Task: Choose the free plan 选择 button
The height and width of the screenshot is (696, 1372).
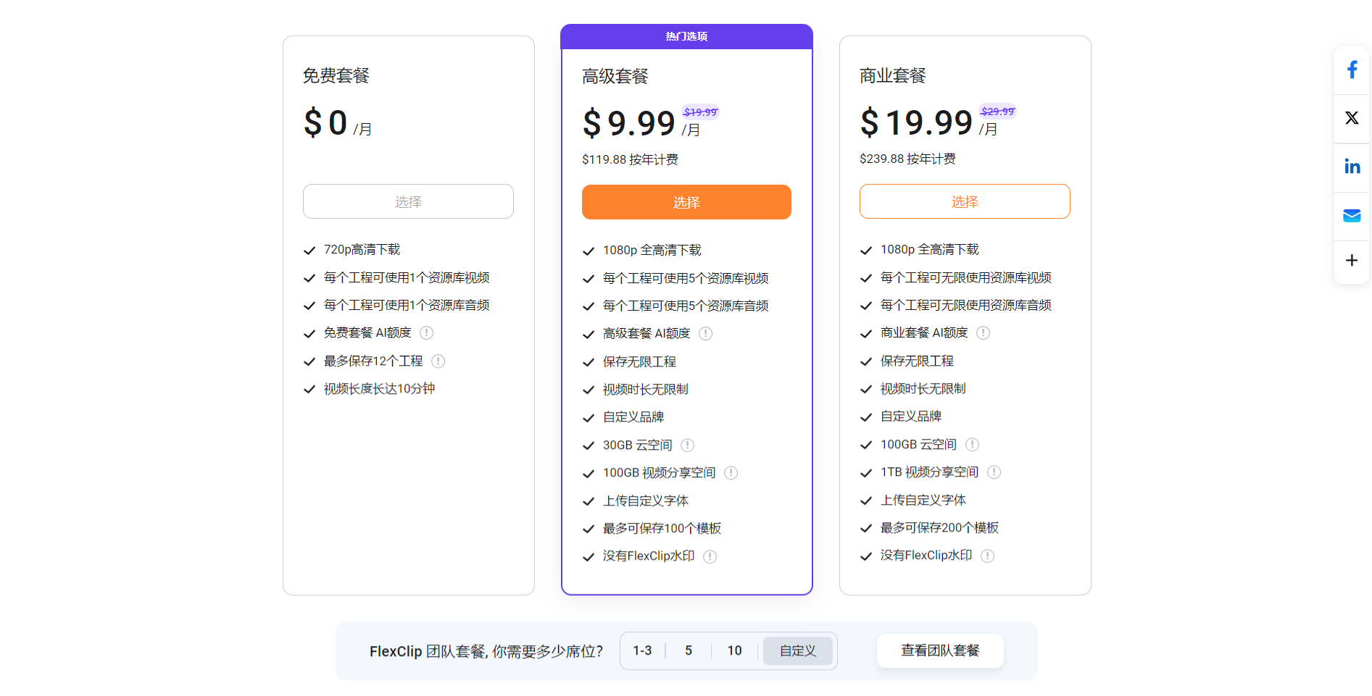Action: [x=408, y=202]
